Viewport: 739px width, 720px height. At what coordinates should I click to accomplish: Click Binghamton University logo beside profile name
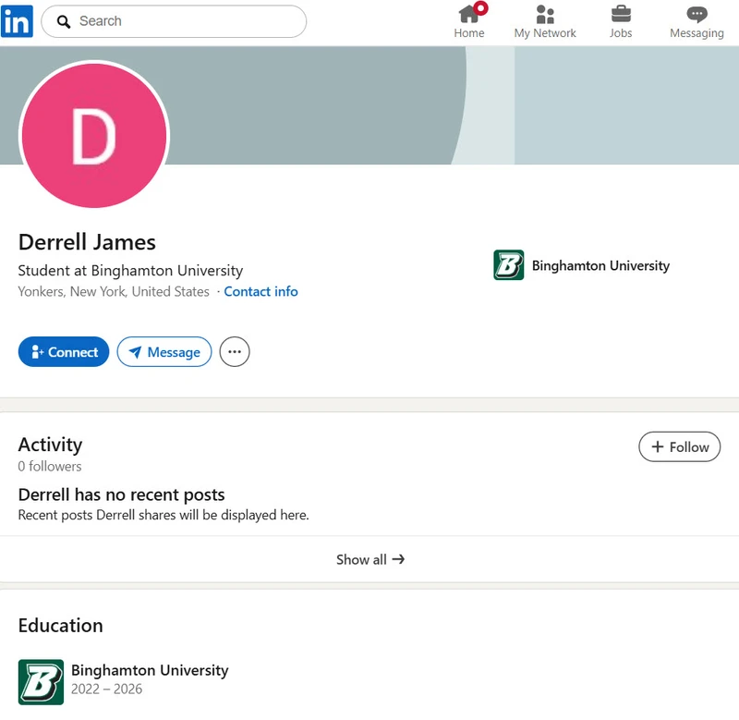coord(509,265)
